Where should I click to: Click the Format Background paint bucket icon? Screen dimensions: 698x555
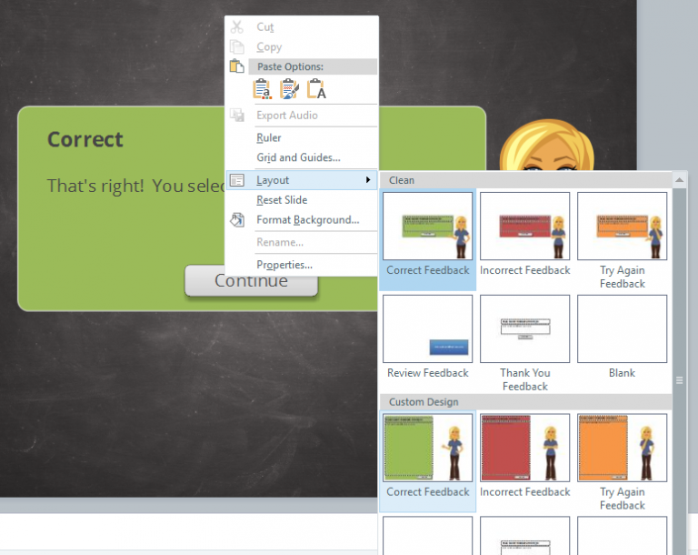point(237,219)
